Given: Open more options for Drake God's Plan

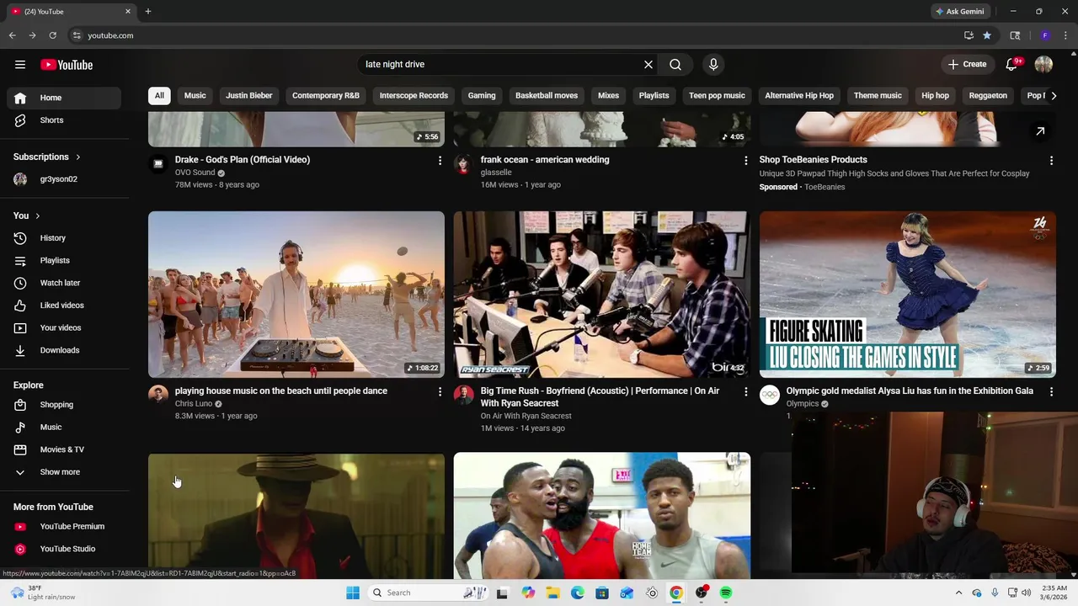Looking at the screenshot, I should 440,161.
